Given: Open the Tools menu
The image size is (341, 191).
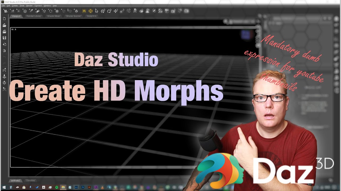Looking at the screenshot, I should pyautogui.click(x=22, y=6).
